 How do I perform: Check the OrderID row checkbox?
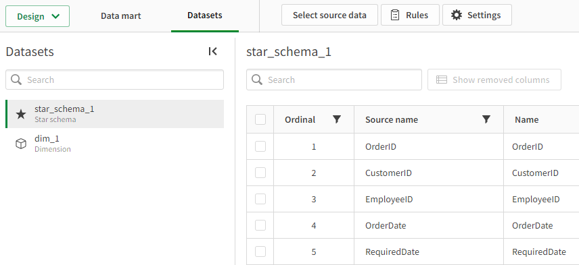(x=260, y=146)
